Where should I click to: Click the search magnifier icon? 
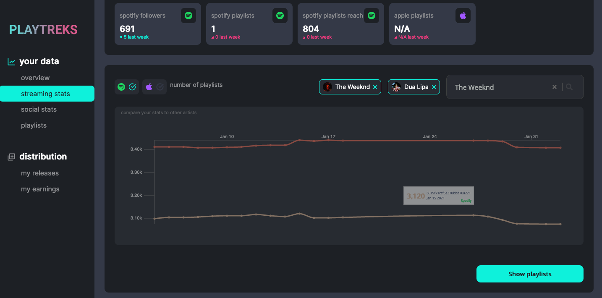click(x=569, y=87)
